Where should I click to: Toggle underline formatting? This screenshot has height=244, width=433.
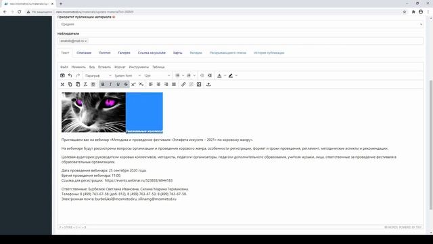click(x=118, y=84)
